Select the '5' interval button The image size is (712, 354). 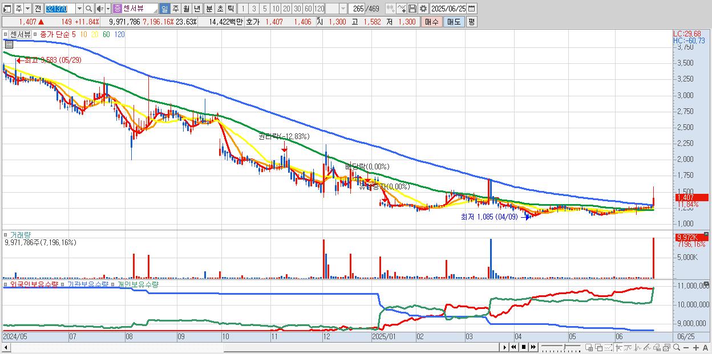[x=265, y=9]
